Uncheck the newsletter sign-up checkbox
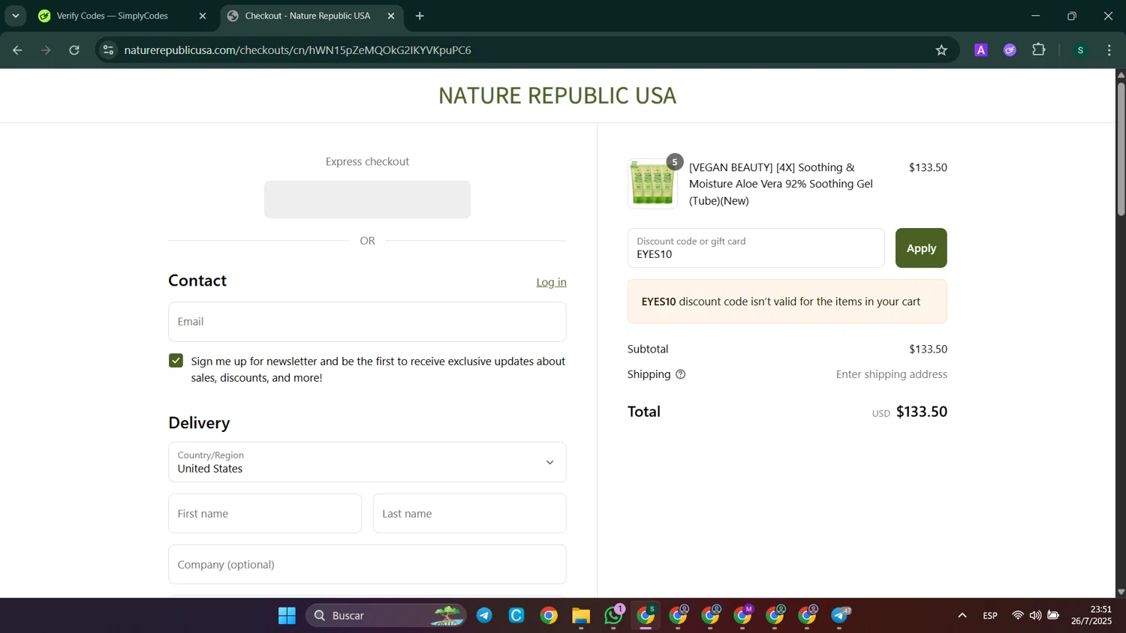This screenshot has width=1126, height=633. pyautogui.click(x=176, y=361)
